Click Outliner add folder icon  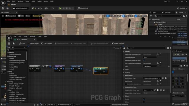184,16
